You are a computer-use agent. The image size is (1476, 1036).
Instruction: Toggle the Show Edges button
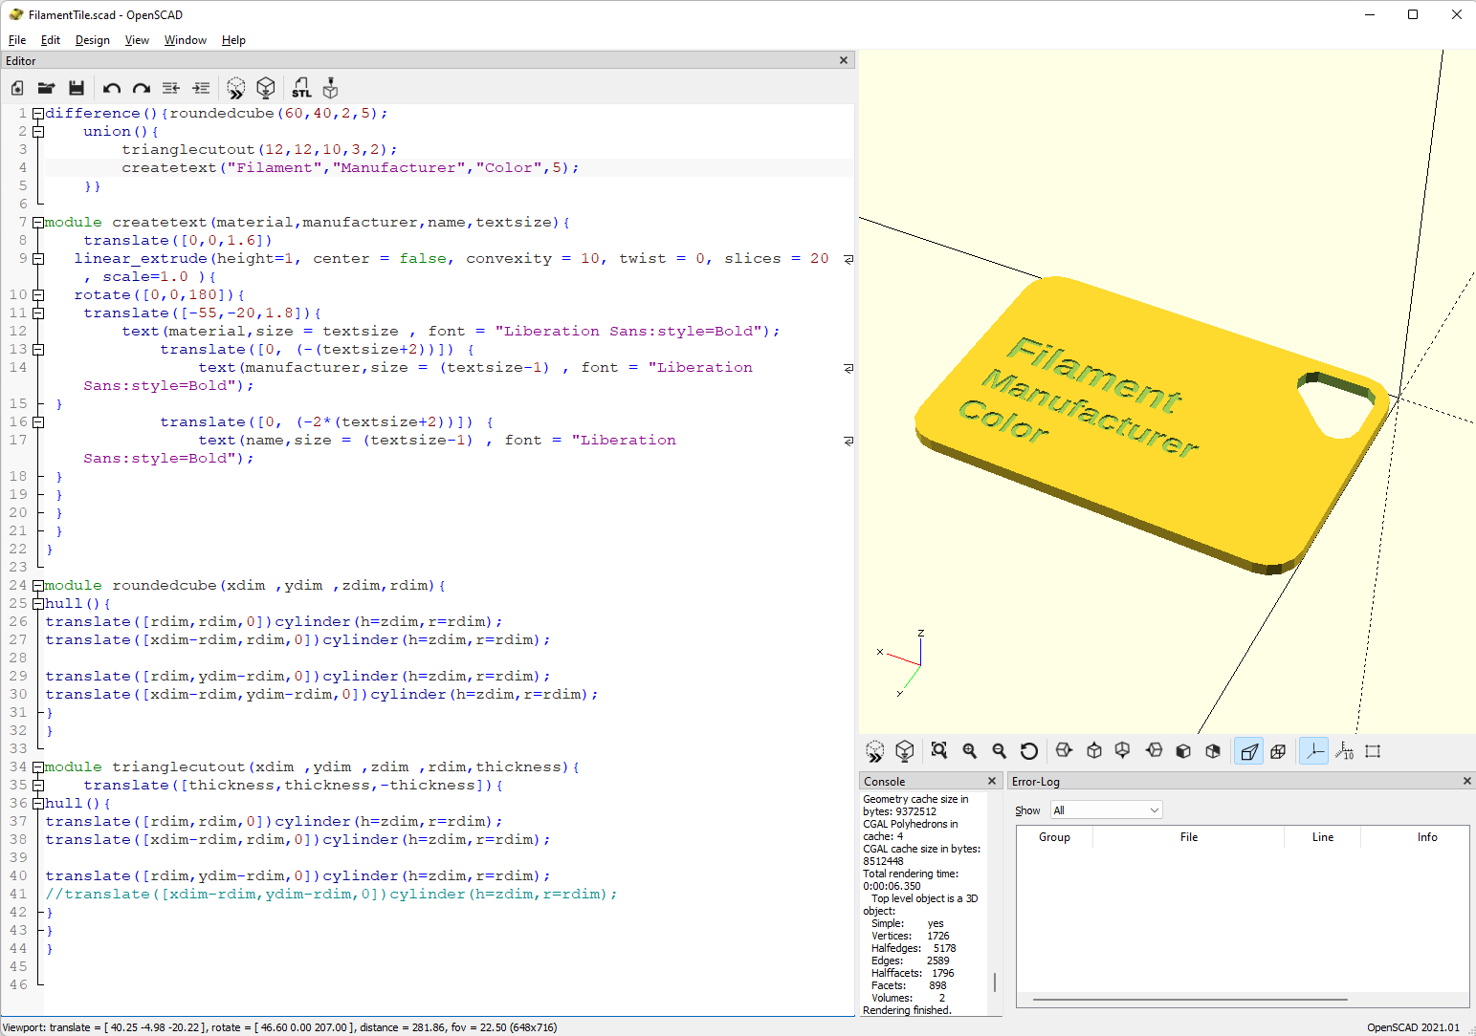(1373, 751)
